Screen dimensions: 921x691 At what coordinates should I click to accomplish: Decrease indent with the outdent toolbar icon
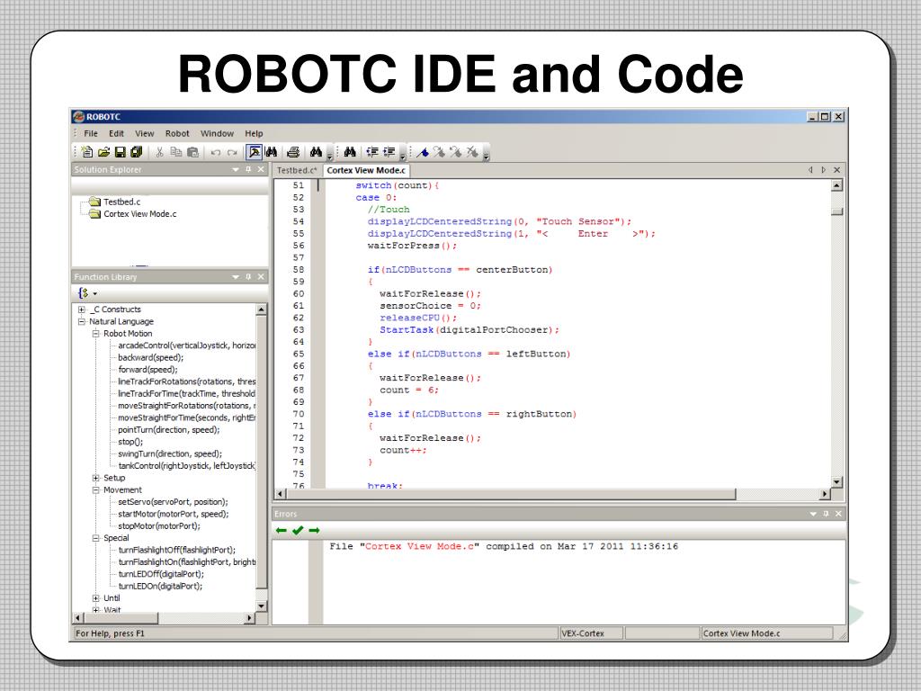[x=372, y=152]
